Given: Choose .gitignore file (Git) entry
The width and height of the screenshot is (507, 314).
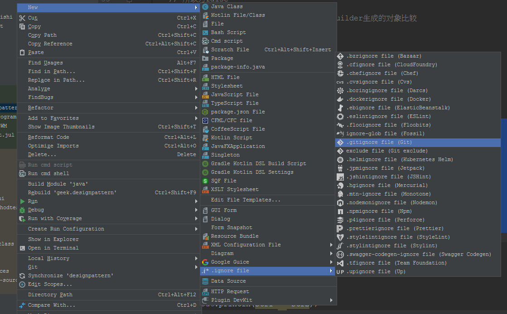Looking at the screenshot, I should pyautogui.click(x=418, y=142).
